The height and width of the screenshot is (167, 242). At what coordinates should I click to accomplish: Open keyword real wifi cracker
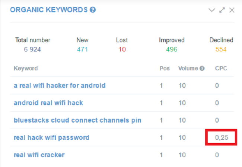(39, 155)
